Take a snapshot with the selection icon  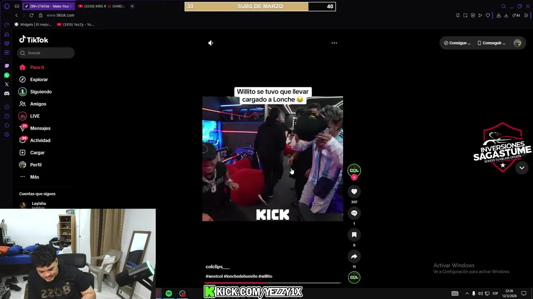tap(465, 15)
